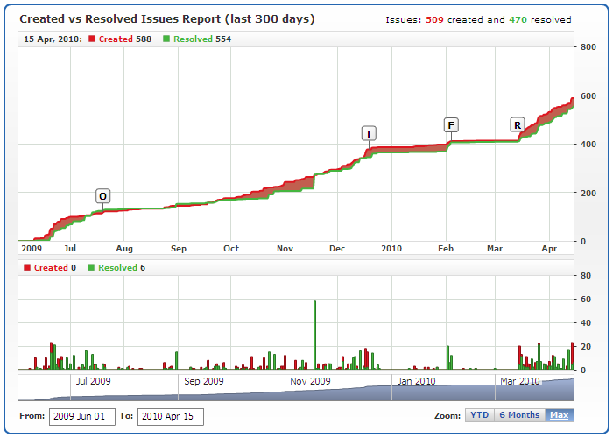Jump to Sep 2009 in range selector

[203, 381]
